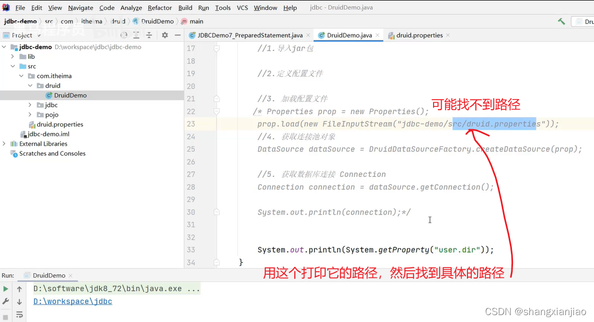594x322 pixels.
Task: Open the Navigate menu
Action: point(80,7)
